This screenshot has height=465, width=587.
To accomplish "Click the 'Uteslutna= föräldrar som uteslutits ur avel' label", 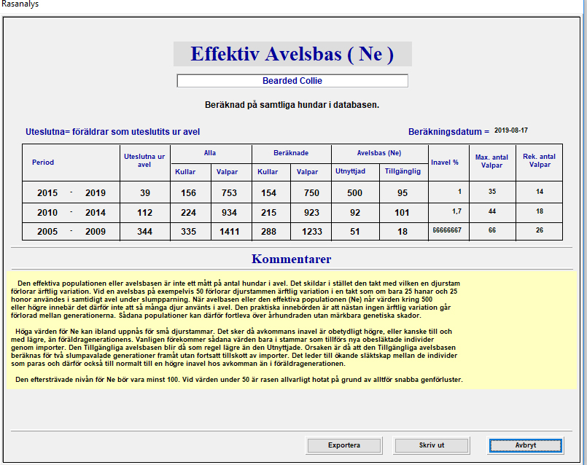I will pos(113,132).
